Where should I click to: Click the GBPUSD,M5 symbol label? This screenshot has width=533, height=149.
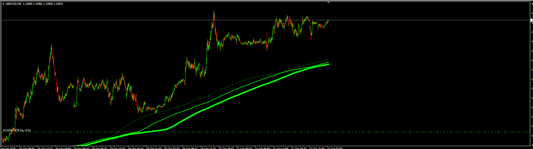pos(13,4)
